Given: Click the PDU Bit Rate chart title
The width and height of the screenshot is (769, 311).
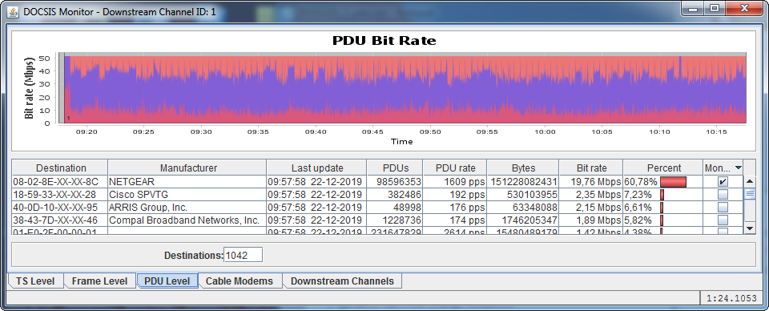Looking at the screenshot, I should click(384, 40).
